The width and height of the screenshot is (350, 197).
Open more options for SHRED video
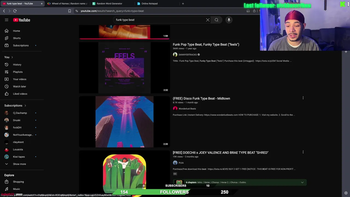[303, 152]
